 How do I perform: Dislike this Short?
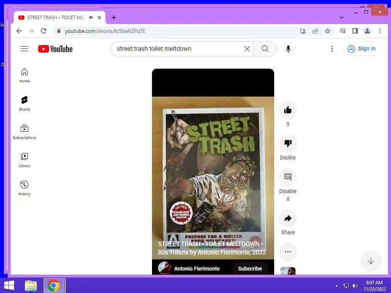(x=288, y=143)
